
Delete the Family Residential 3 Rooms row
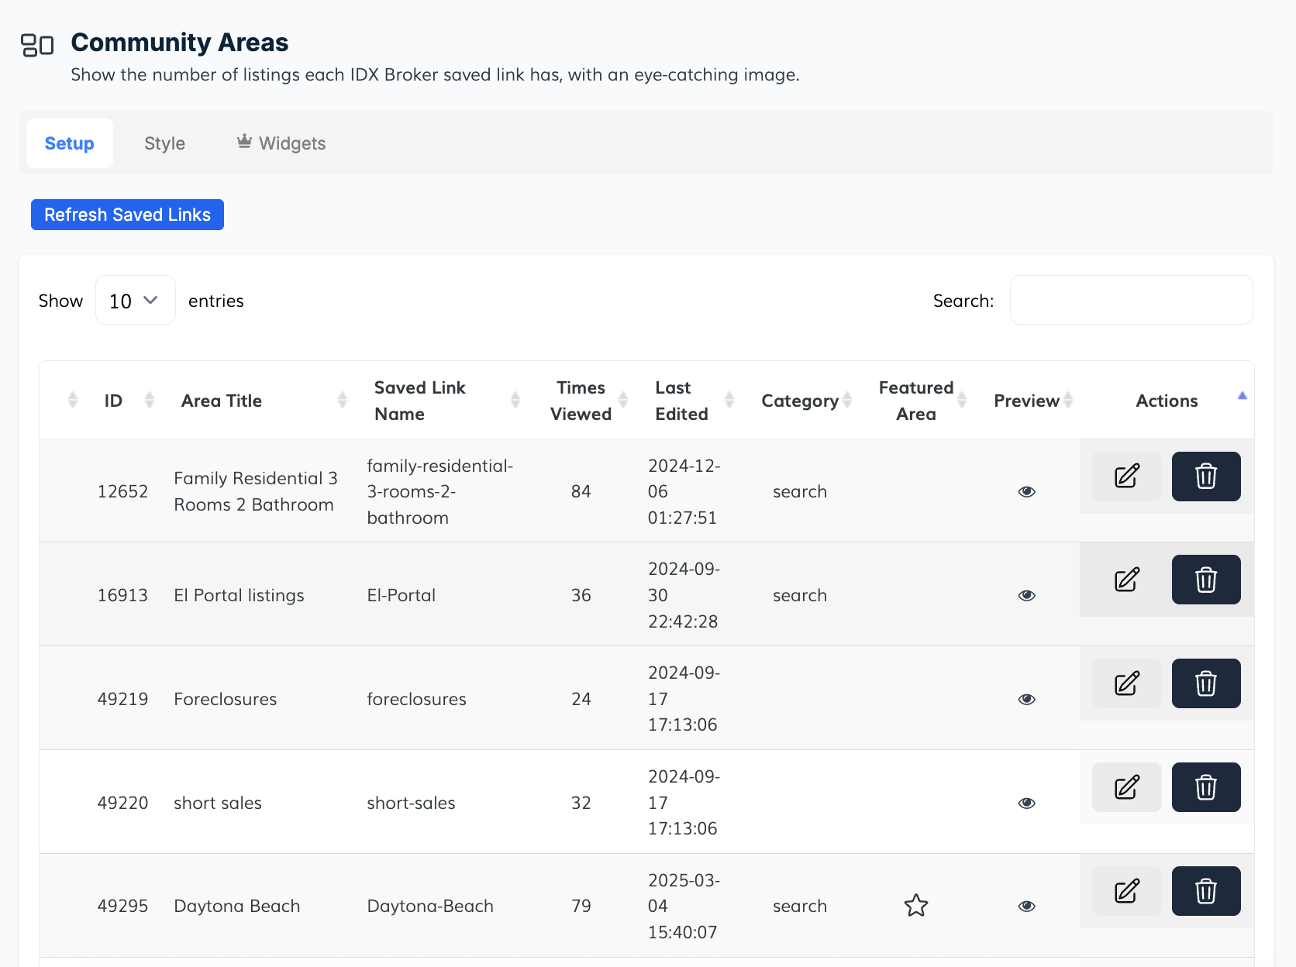pyautogui.click(x=1205, y=477)
